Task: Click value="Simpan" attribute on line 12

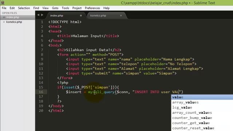Action: (x=159, y=73)
